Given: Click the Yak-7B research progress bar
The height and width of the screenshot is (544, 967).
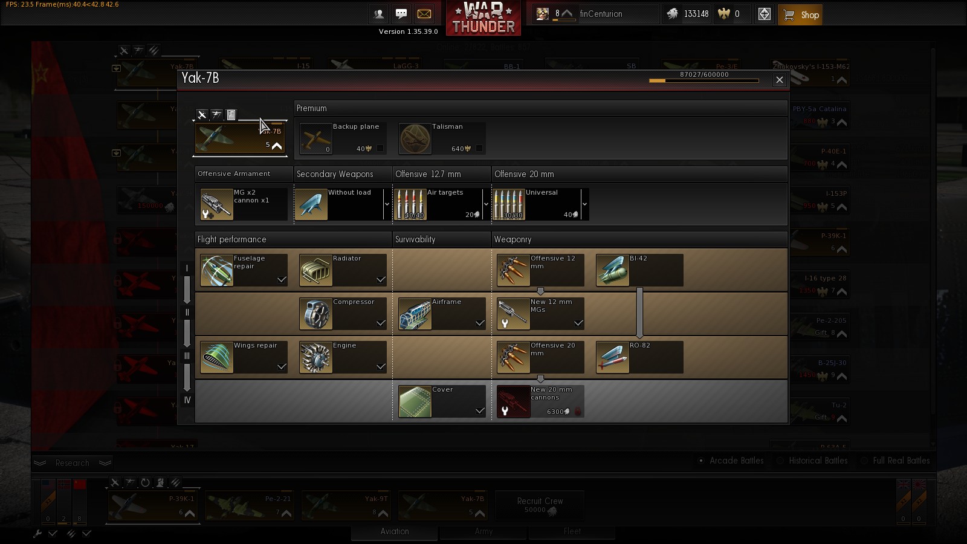Looking at the screenshot, I should tap(704, 80).
